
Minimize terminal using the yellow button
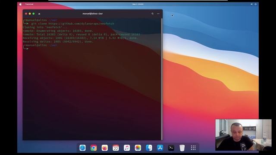tap(30, 13)
